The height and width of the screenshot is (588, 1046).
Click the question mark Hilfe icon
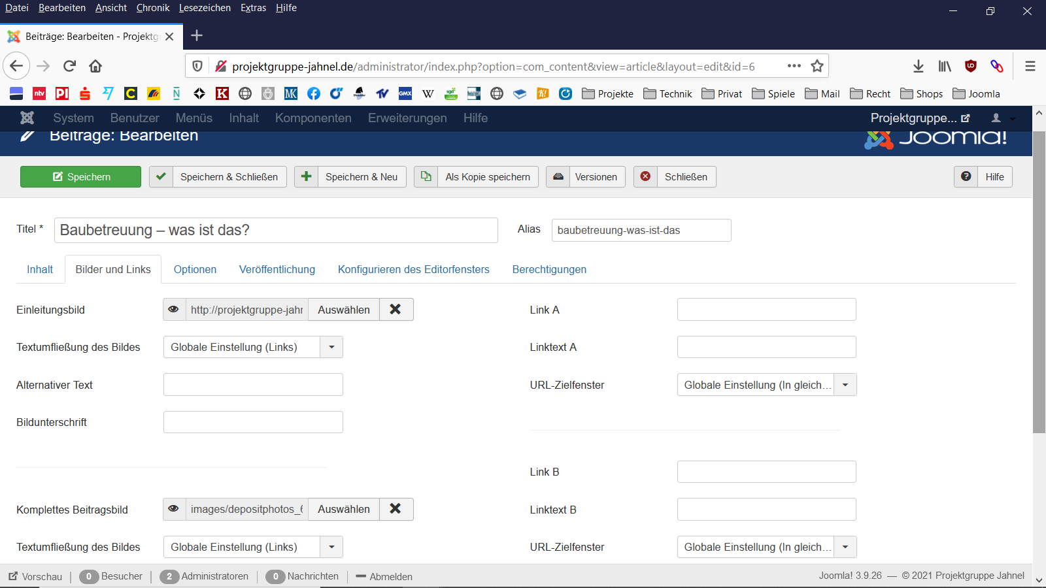pos(966,176)
